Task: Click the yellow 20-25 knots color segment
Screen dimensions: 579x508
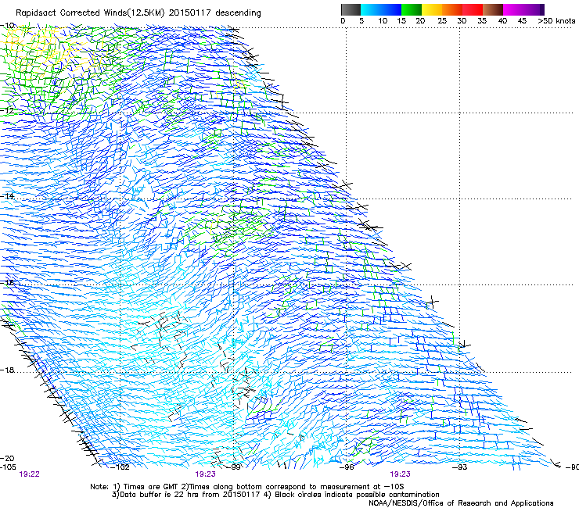Action: (x=432, y=9)
